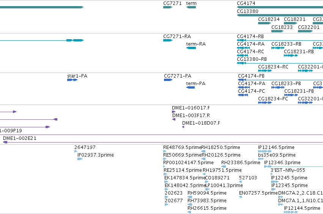
Task: Select the CG13380-RB transcript
Action: point(280,63)
